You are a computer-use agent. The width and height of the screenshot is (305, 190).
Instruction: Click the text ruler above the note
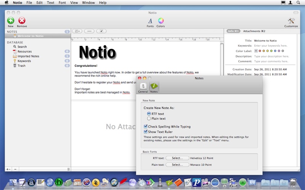[x=147, y=39]
